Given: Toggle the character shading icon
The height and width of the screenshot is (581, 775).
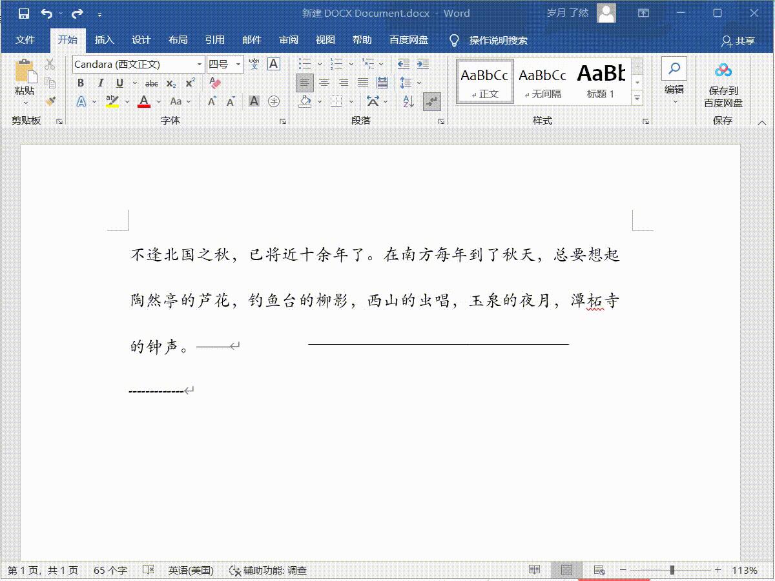Looking at the screenshot, I should [253, 100].
